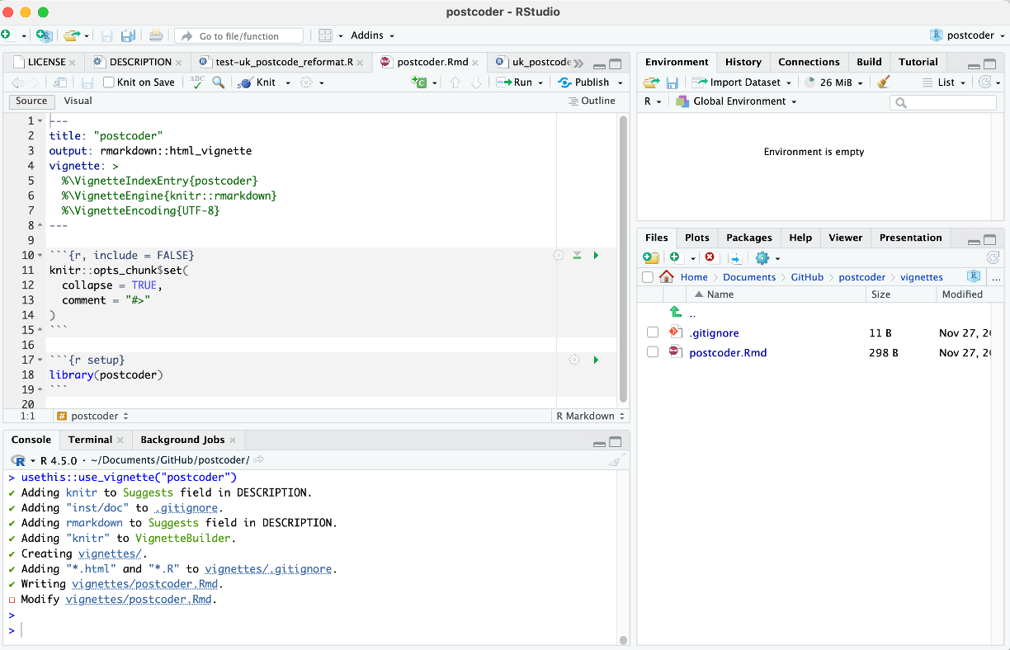Image resolution: width=1010 pixels, height=650 pixels.
Task: Switch to the History tab
Action: point(743,62)
